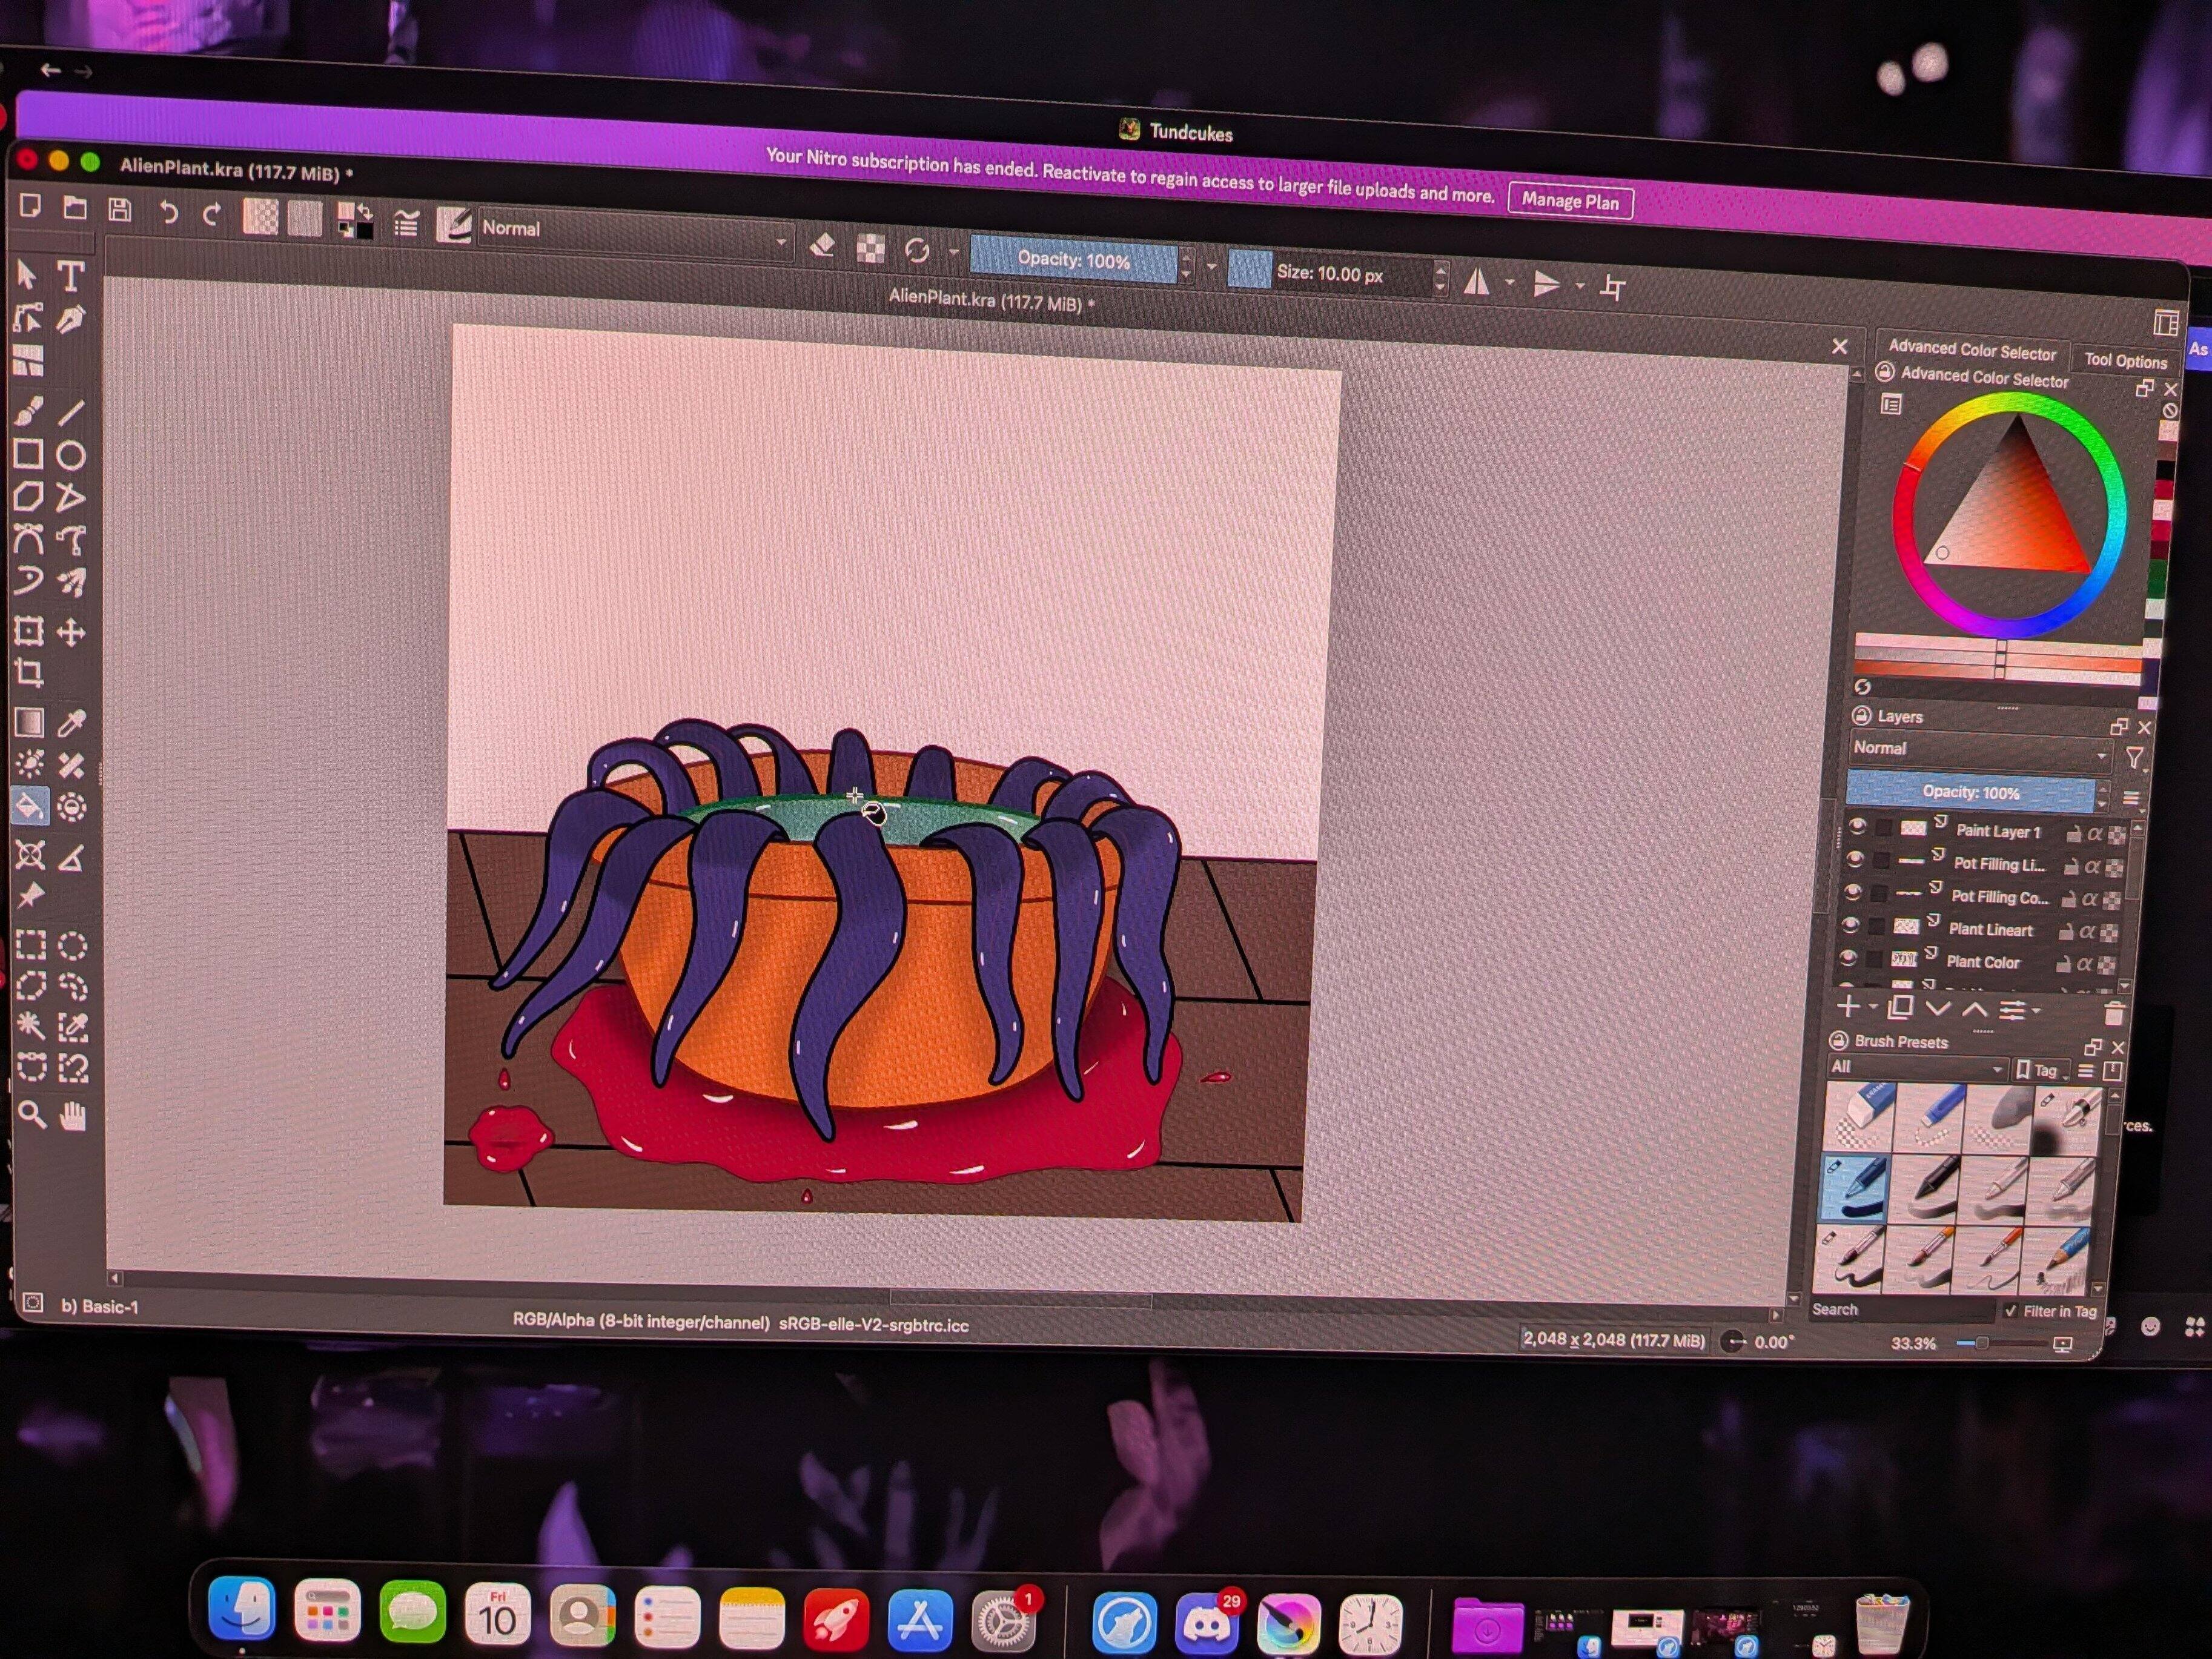
Task: Add a new layer with plus button
Action: [1848, 1006]
